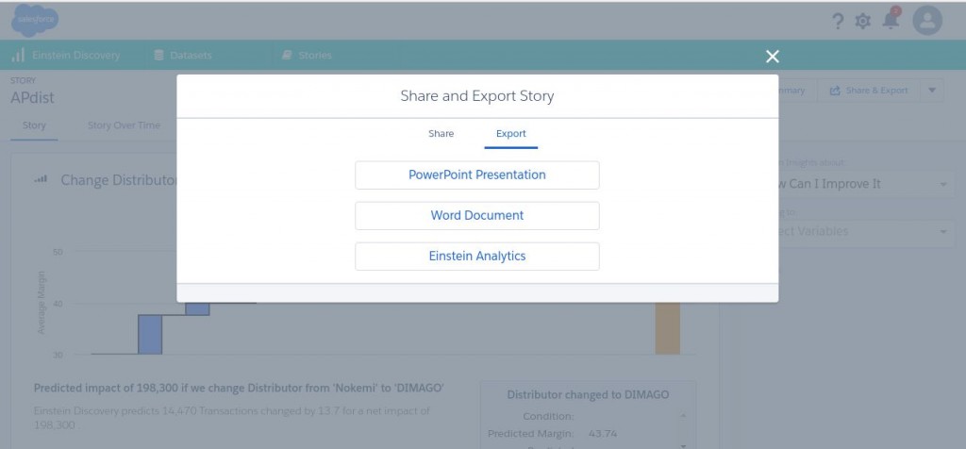Switch to the Share tab

point(441,134)
